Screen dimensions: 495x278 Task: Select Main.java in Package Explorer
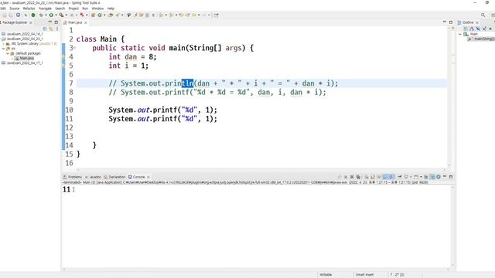point(24,58)
